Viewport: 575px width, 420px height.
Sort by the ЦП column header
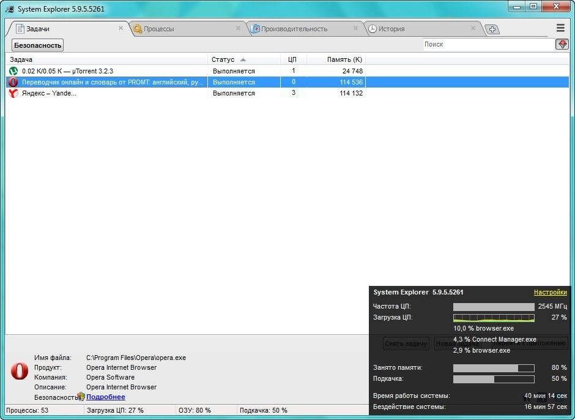(x=294, y=59)
